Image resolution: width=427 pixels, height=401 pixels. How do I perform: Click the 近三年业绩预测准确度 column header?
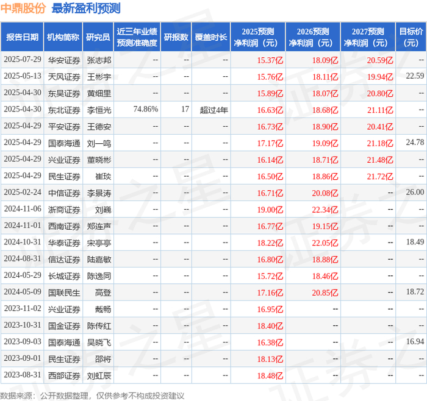click(137, 37)
